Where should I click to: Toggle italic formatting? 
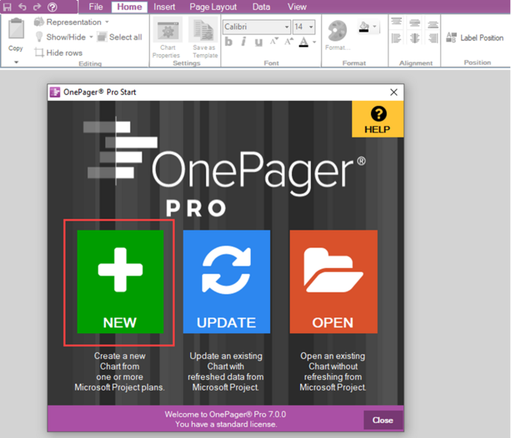[x=244, y=42]
